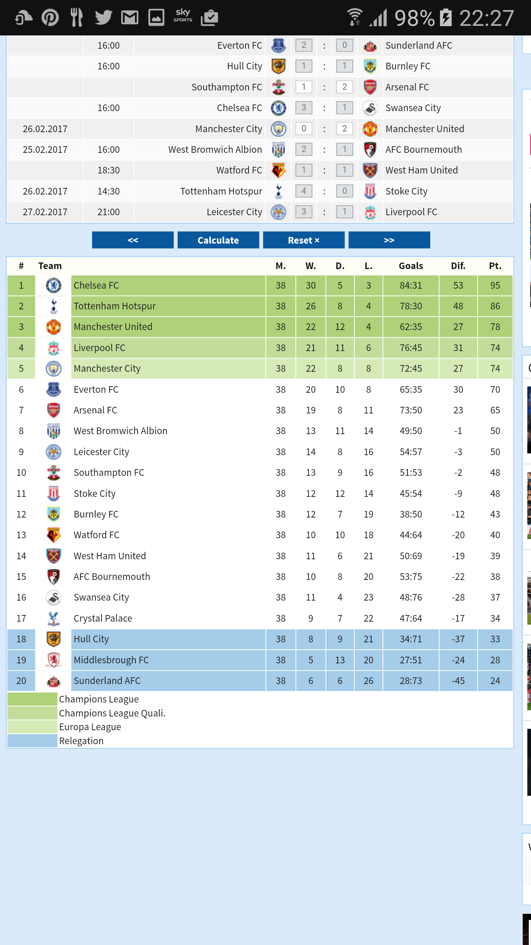Tap the Sky Sports notification icon

click(x=183, y=16)
